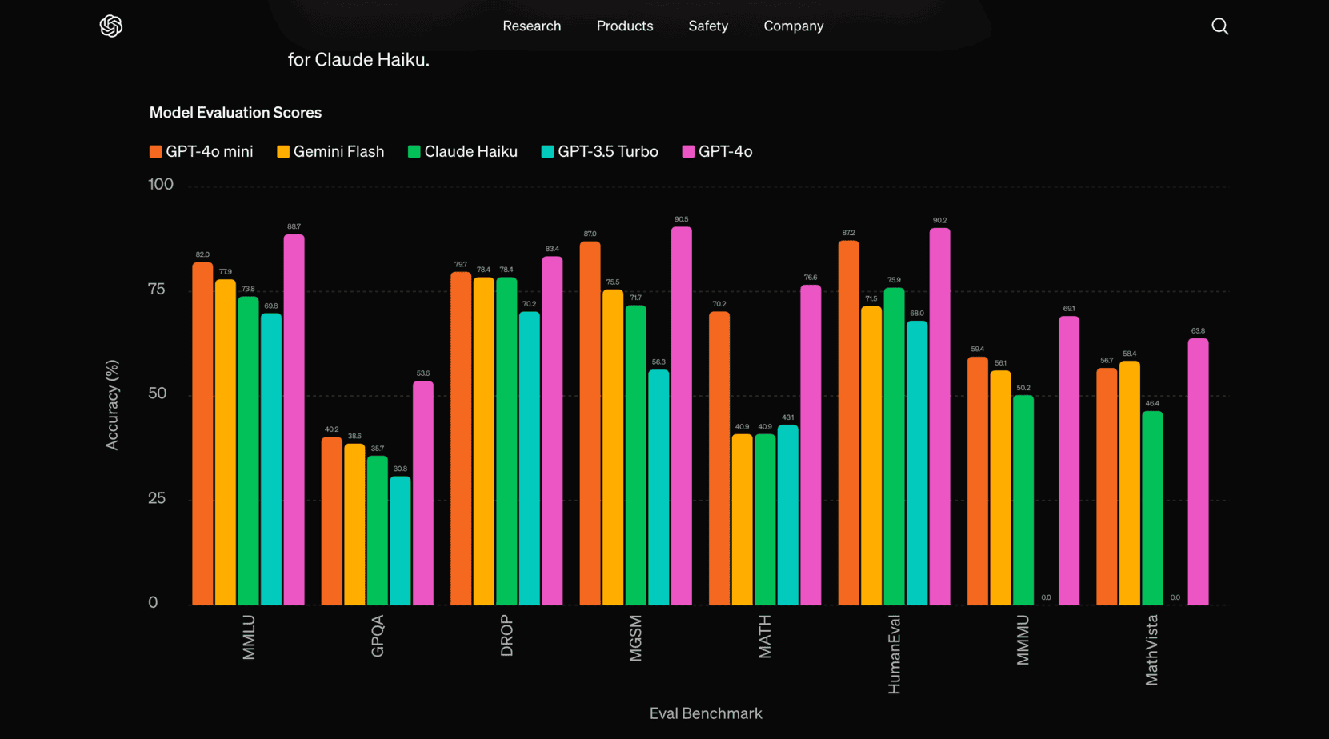Click the MathVista Gemini Flash bar at 58.4
The image size is (1329, 739).
point(1130,483)
